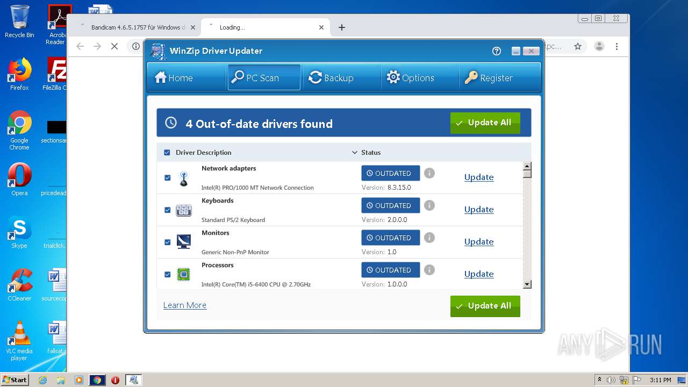Click the driver list scrollbar down arrow
Image resolution: width=688 pixels, height=387 pixels.
527,285
